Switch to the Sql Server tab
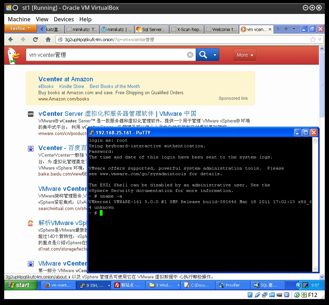The width and height of the screenshot is (329, 305). coord(151,29)
